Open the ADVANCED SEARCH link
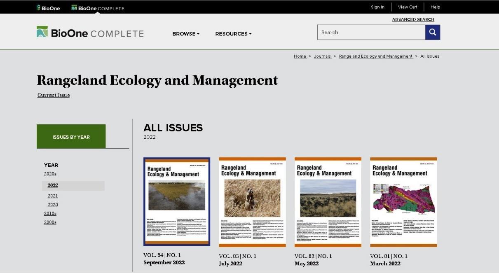 (413, 19)
